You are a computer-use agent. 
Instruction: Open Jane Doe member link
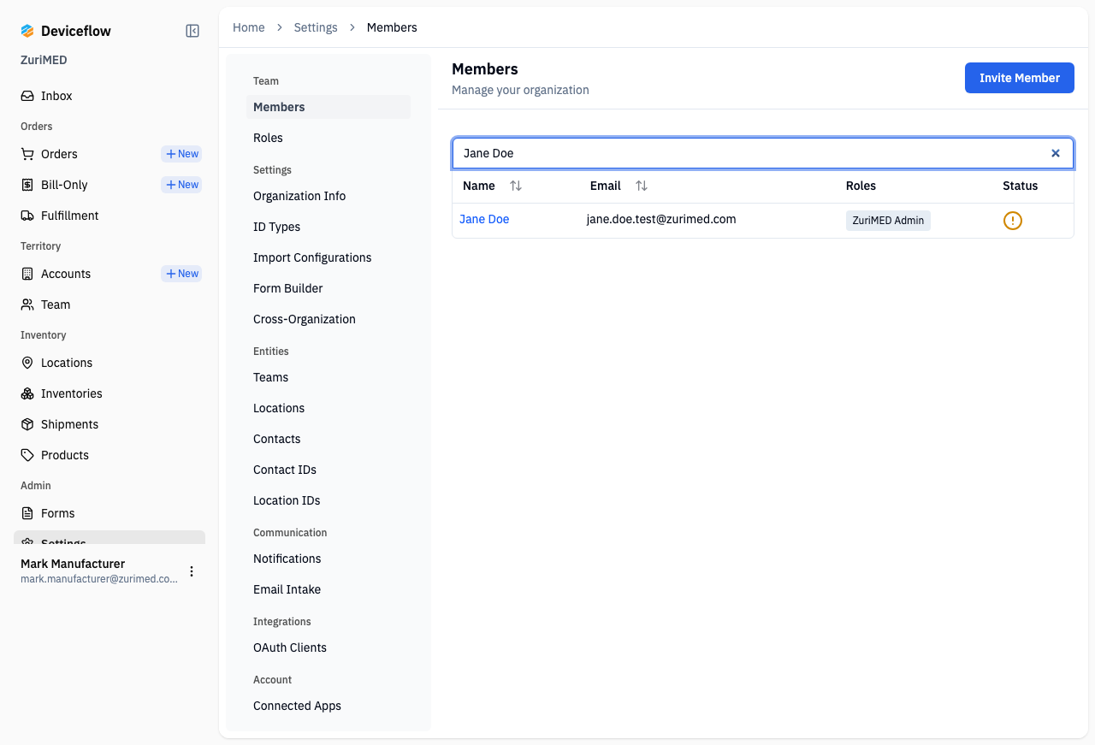(484, 219)
